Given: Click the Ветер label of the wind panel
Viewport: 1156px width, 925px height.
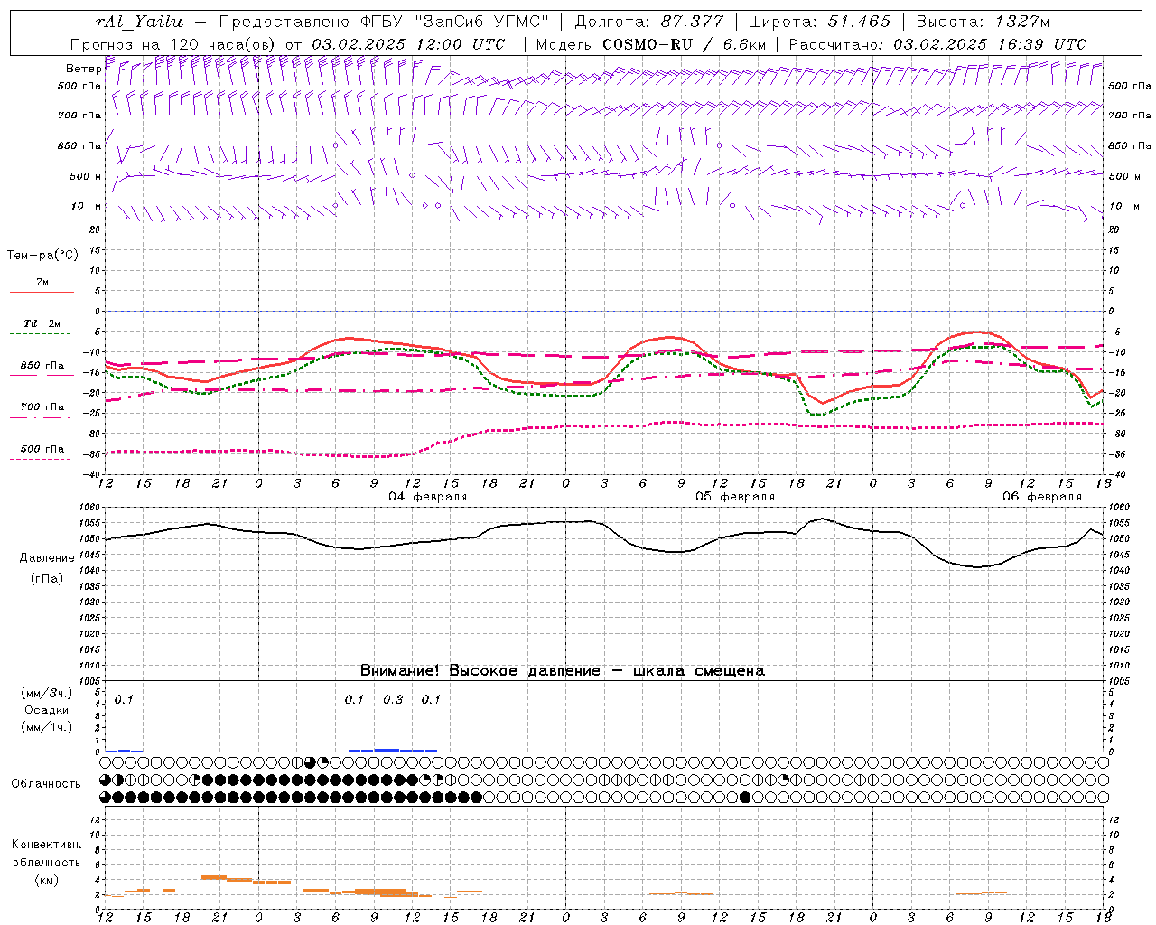Looking at the screenshot, I should 83,69.
